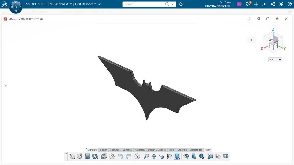Click the last toolbar panel icon

[x=226, y=156]
